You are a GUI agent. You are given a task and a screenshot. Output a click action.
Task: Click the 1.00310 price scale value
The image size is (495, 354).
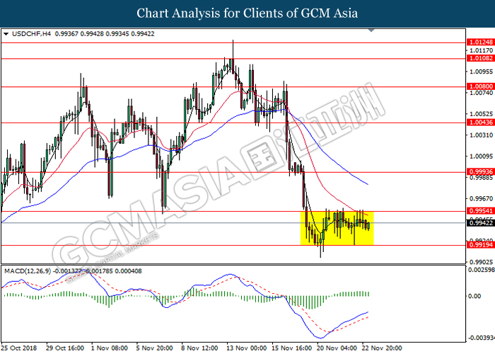pyautogui.click(x=482, y=135)
